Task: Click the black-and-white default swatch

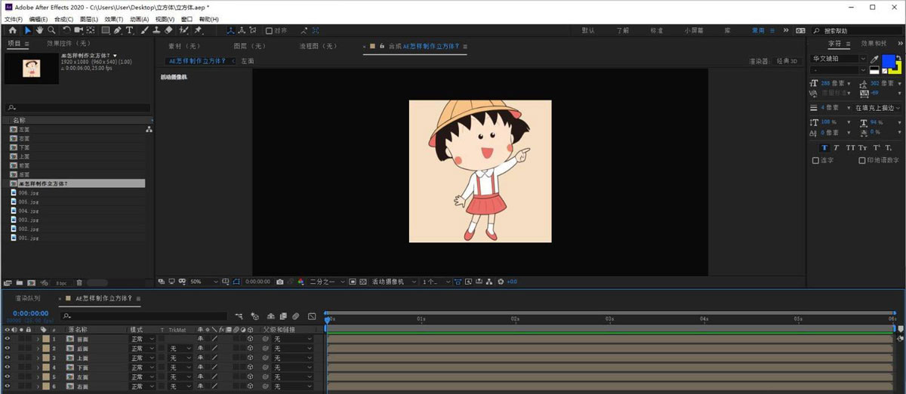Action: [x=874, y=69]
